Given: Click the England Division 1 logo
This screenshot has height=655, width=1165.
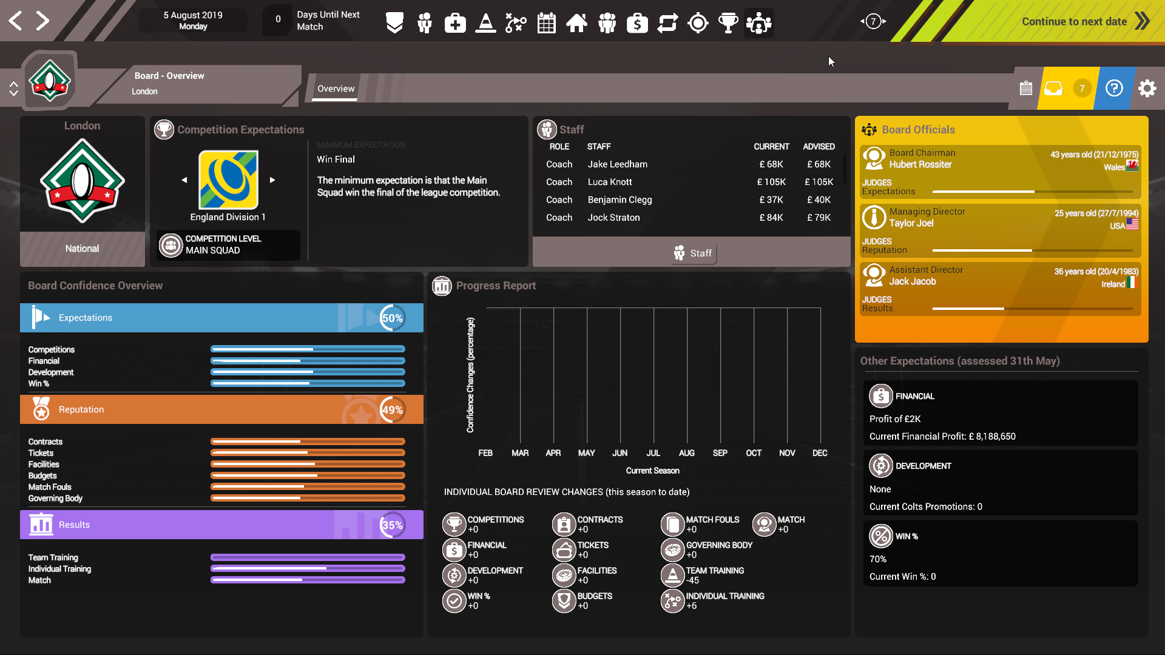Looking at the screenshot, I should (x=228, y=180).
